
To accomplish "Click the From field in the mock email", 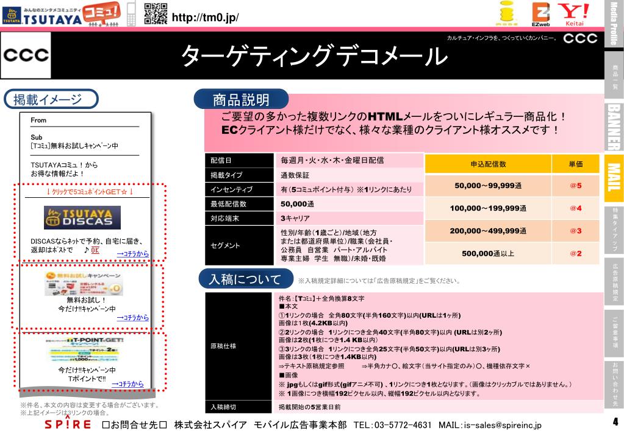I will coord(84,121).
